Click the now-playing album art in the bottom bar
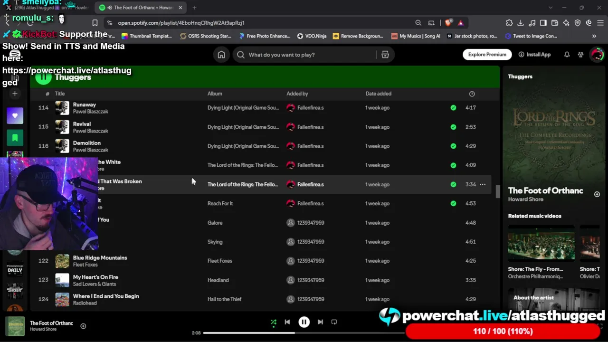This screenshot has width=608, height=342. 15,326
